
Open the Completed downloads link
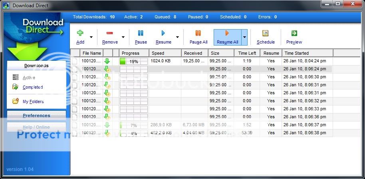[33, 87]
